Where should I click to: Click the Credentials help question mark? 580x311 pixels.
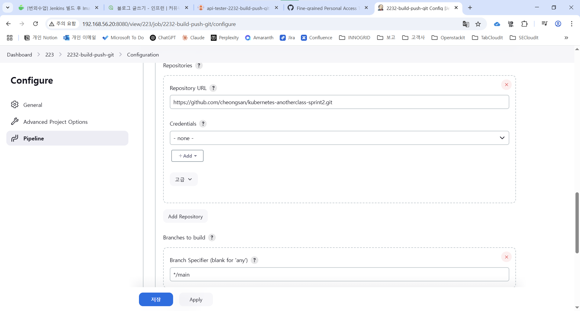point(203,124)
